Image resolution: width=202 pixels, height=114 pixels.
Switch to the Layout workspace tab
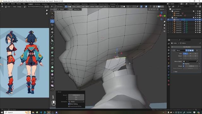(x=31, y=4)
